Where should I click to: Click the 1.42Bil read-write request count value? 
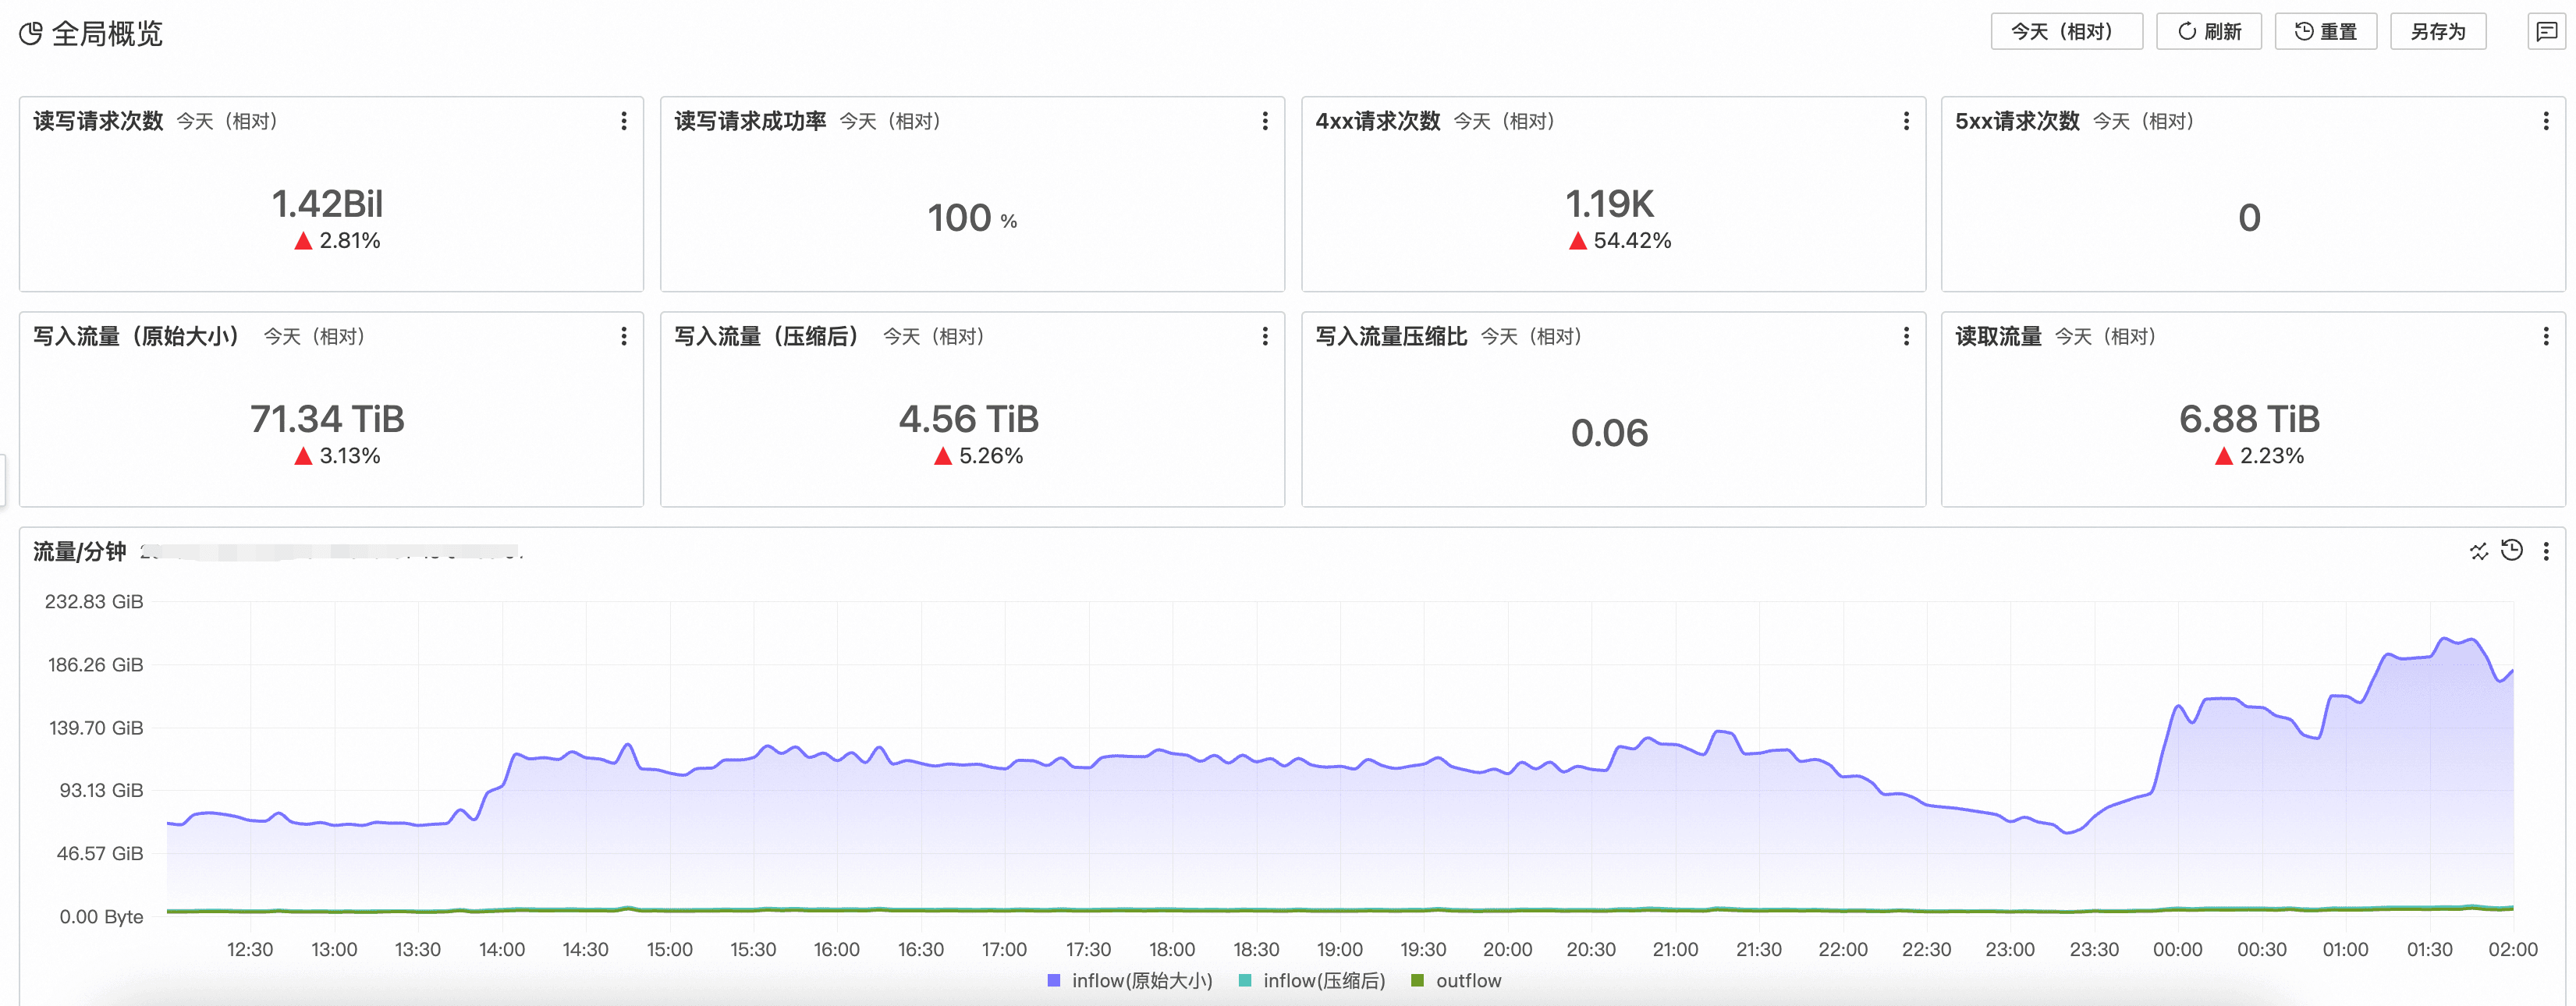pyautogui.click(x=327, y=204)
